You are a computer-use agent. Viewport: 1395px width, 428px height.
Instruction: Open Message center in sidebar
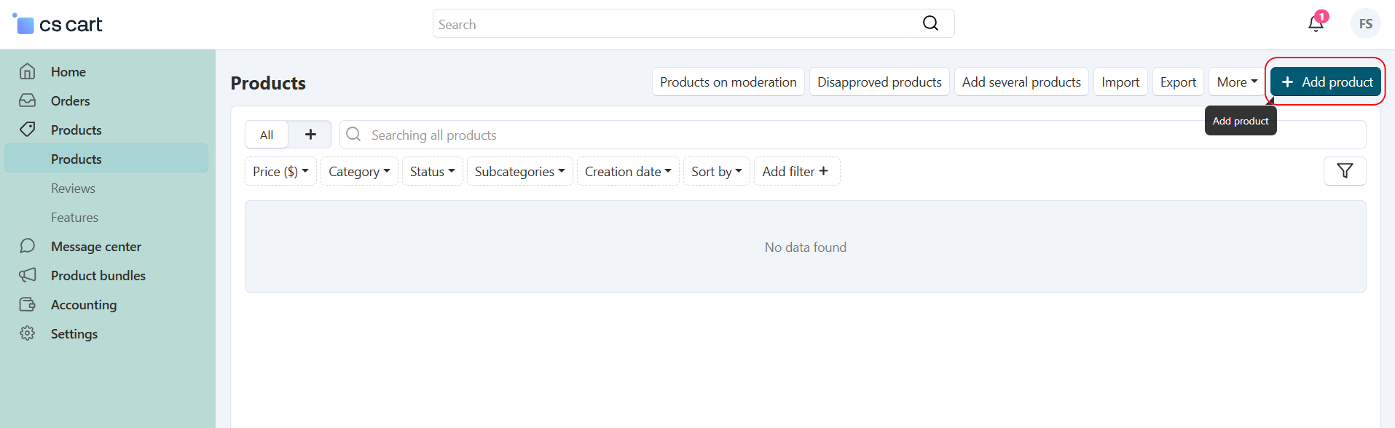(95, 247)
